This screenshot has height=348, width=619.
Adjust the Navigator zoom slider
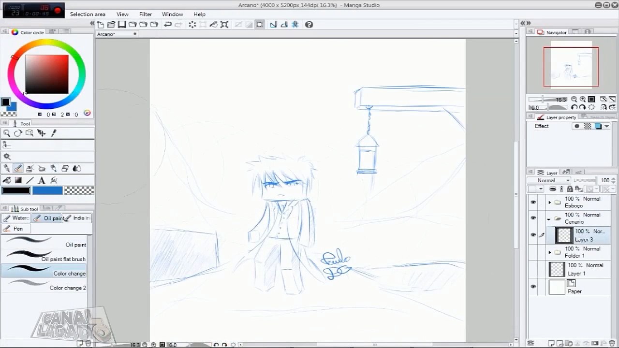pos(548,100)
